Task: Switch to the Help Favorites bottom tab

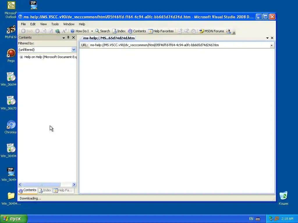Action: [x=63, y=190]
